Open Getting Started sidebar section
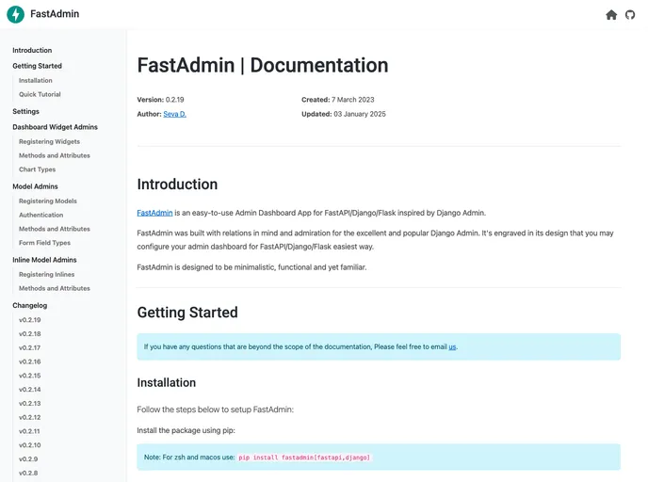The height and width of the screenshot is (482, 648). click(x=37, y=66)
